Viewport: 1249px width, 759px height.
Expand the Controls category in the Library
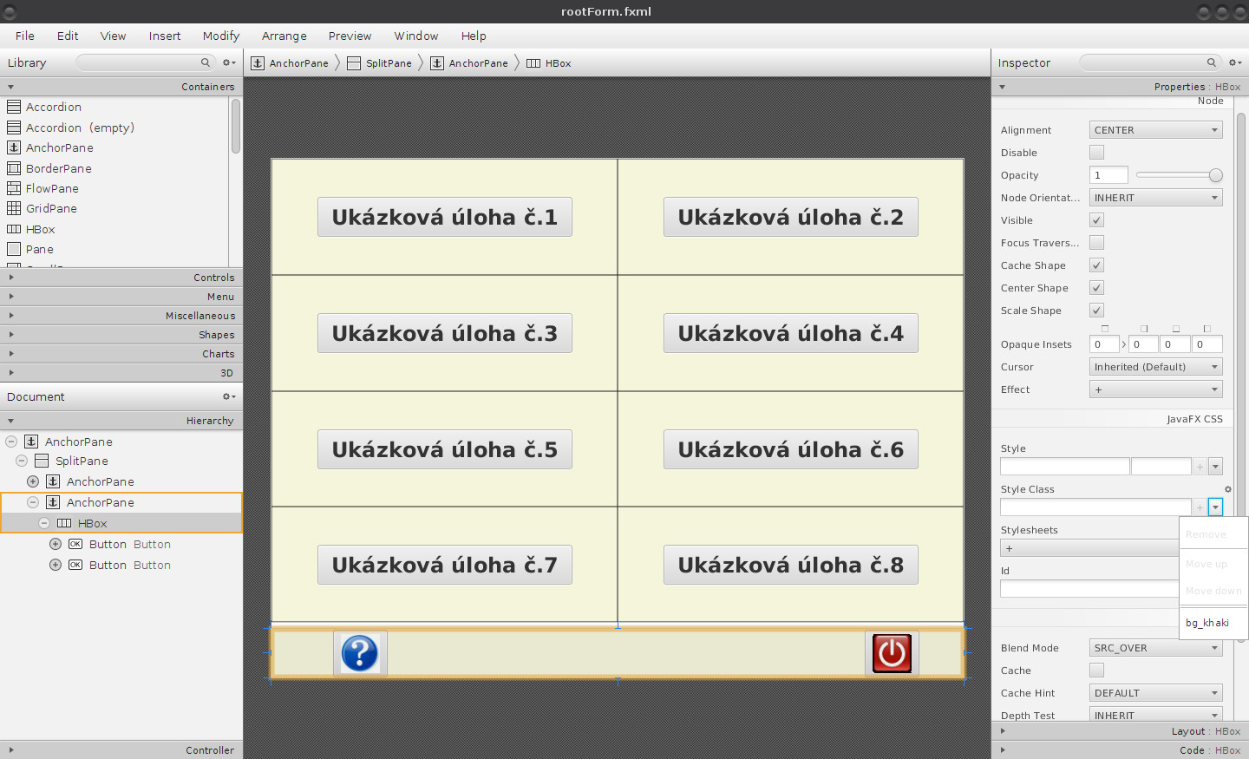click(121, 277)
